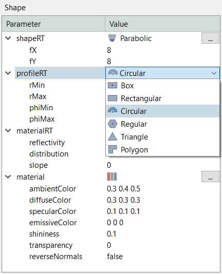Select ambientColor value 0.3 0.4 0.5
Image resolution: width=222 pixels, height=274 pixels.
(x=123, y=189)
